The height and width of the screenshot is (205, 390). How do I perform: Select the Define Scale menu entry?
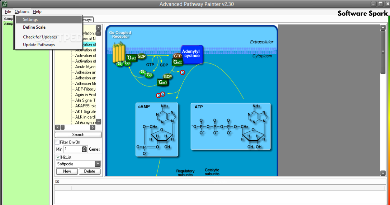click(x=48, y=27)
